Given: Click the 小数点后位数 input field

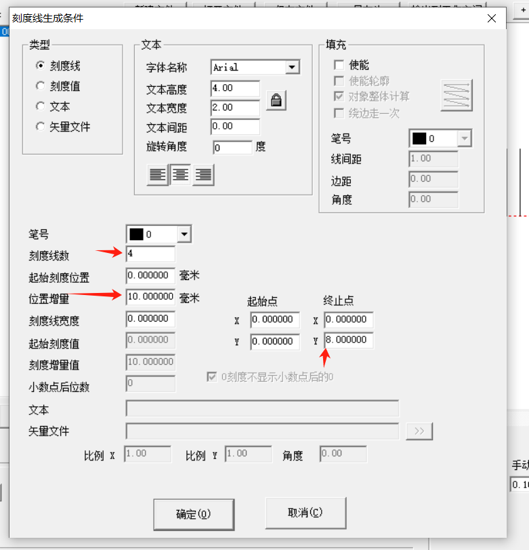Looking at the screenshot, I should click(x=150, y=383).
